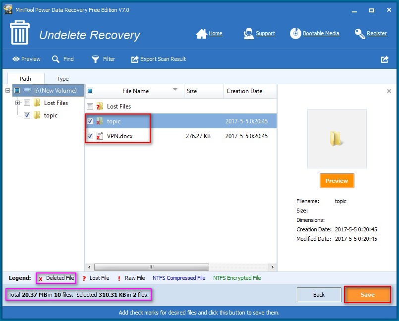Viewport: 399px width, 321px height.
Task: Click the Find toolbar label
Action: coord(68,59)
